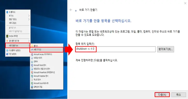188x99 pixels.
Task: Choose 텍스트 문서 entry
Action: coord(47,80)
